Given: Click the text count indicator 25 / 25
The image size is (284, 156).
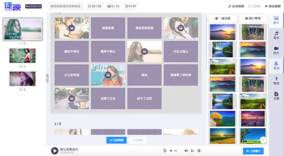Looking at the screenshot, I should [94, 6].
